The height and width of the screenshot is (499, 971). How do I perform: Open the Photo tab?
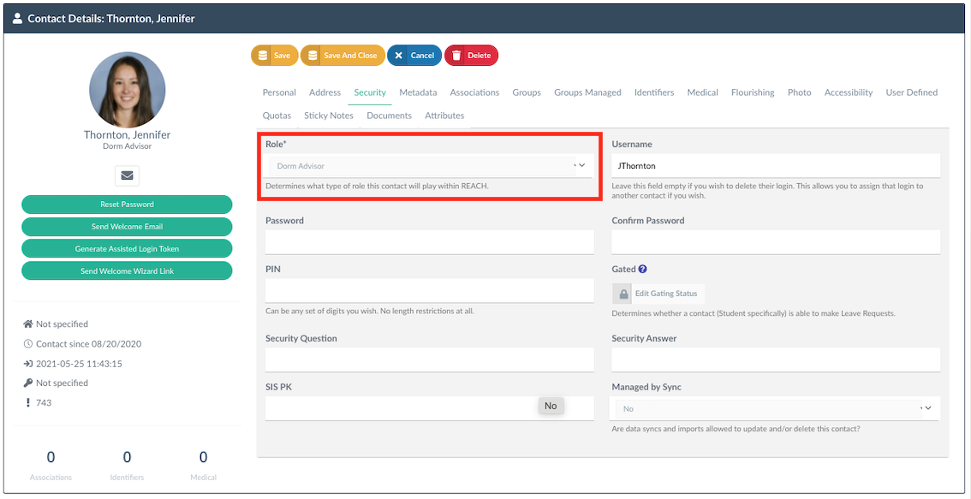click(x=800, y=92)
